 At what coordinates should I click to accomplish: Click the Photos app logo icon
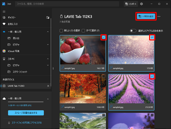(x=4, y=4)
